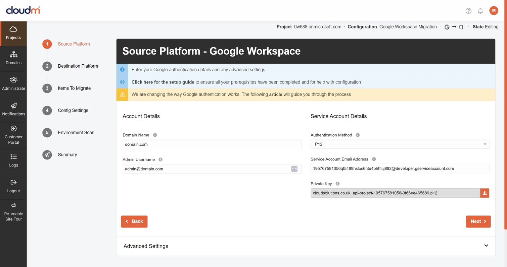The width and height of the screenshot is (507, 267).
Task: Select step 4 Config Settings
Action: 65,110
